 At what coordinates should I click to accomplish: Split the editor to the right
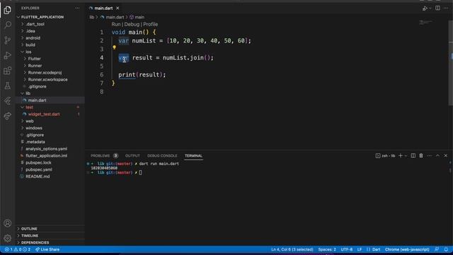437,8
